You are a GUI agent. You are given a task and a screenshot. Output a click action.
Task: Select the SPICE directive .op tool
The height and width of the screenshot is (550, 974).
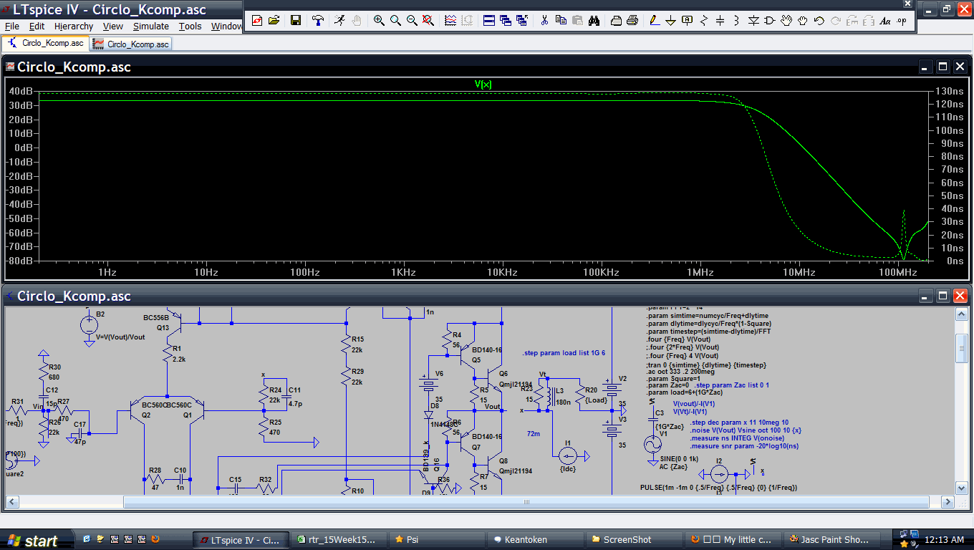point(902,21)
